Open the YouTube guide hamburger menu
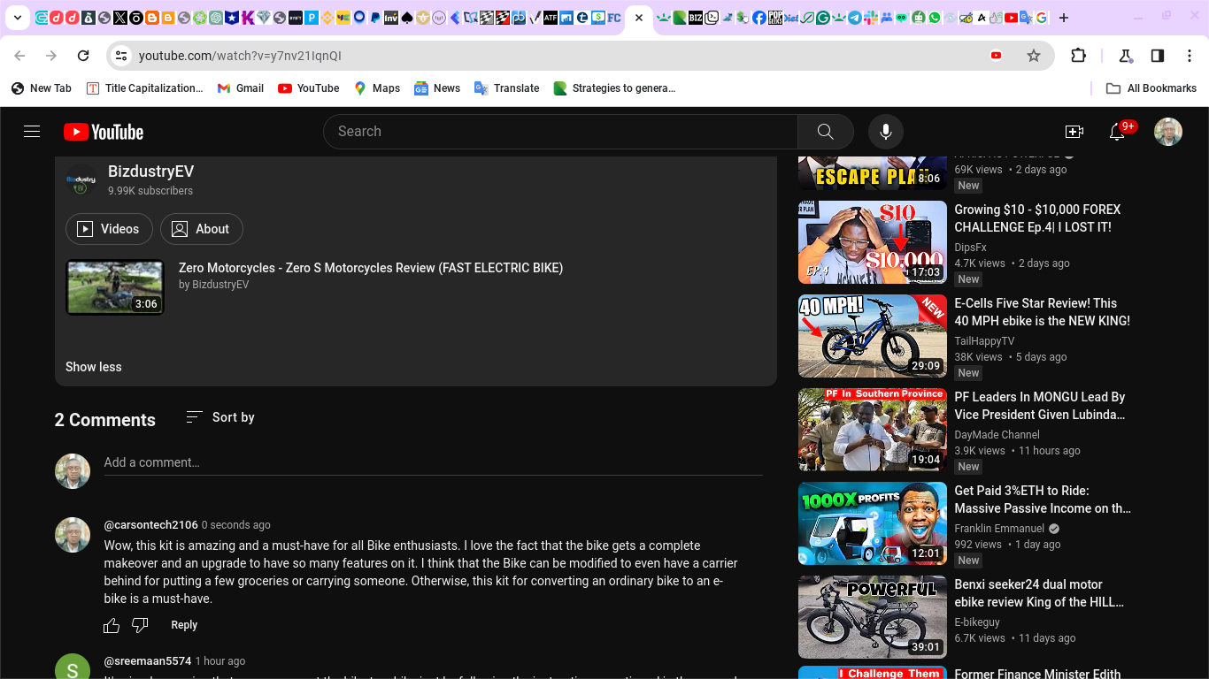 32,132
